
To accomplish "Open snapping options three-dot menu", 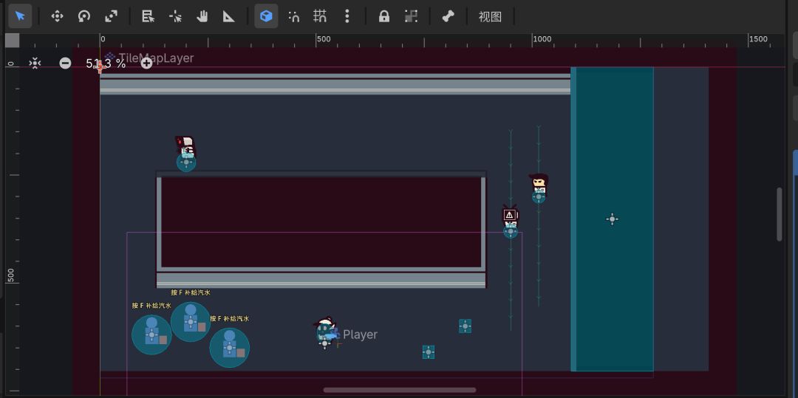I will tap(347, 16).
